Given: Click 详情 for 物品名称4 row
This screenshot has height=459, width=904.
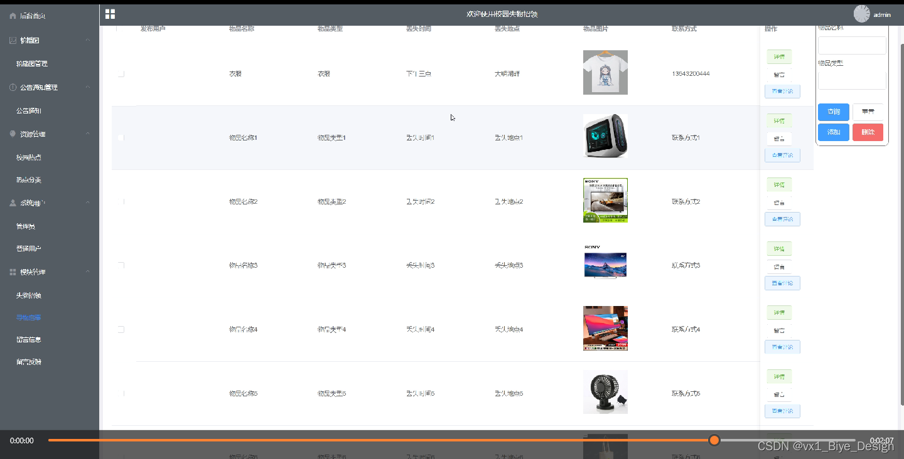Looking at the screenshot, I should coord(779,313).
